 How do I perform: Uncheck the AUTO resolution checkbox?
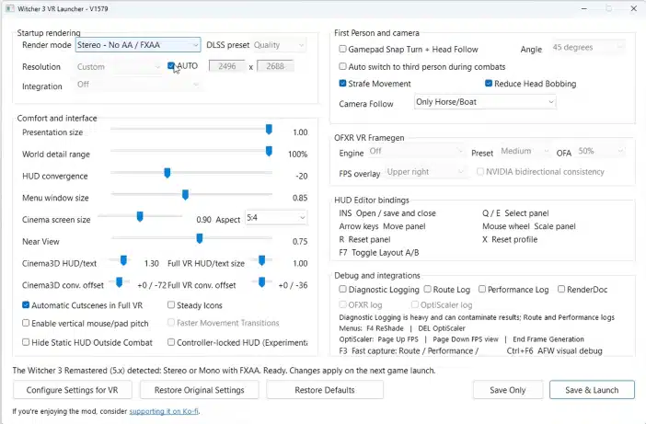coord(171,65)
